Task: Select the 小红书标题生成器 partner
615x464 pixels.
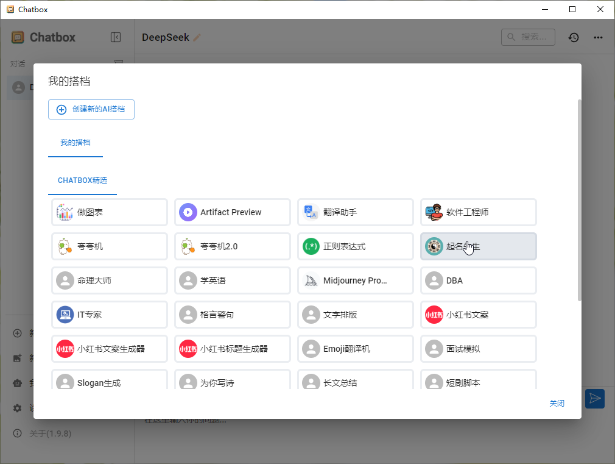Action: click(x=233, y=349)
